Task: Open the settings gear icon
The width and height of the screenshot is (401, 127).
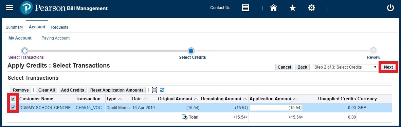Action: (x=311, y=8)
